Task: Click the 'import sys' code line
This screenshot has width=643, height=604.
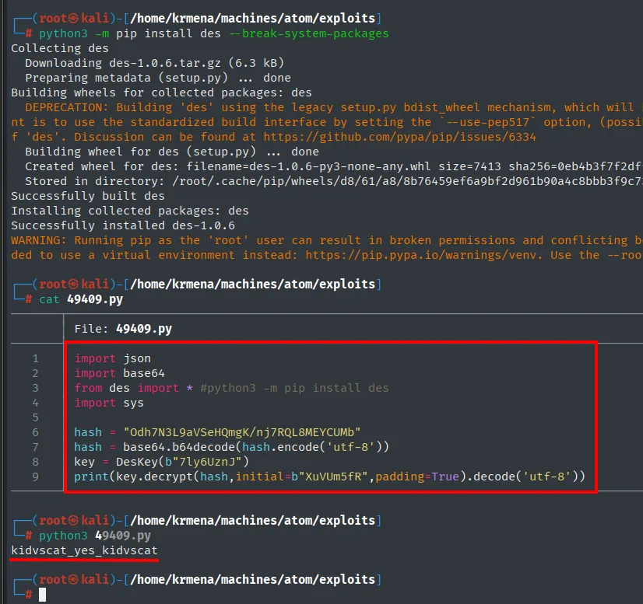Action: [x=109, y=403]
